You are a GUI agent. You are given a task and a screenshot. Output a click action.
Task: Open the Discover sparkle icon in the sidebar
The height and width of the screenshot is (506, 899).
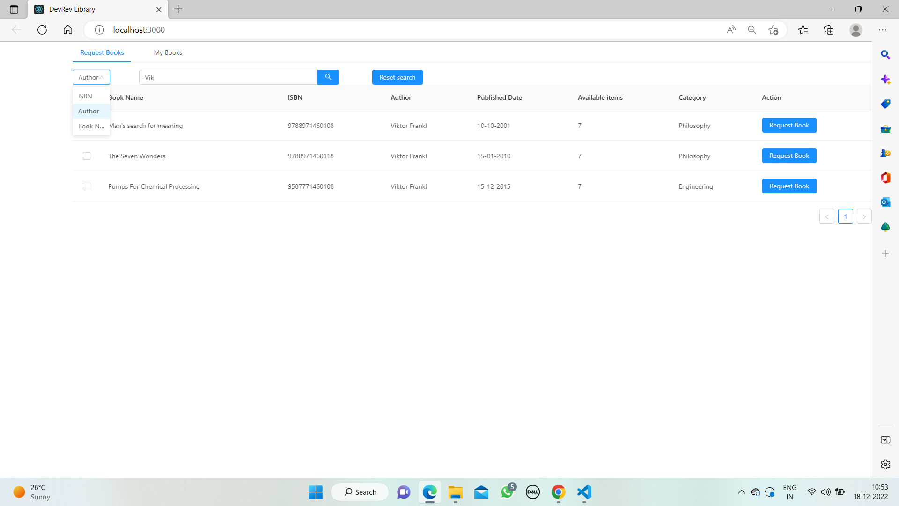coord(885,79)
